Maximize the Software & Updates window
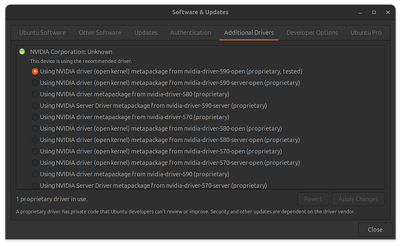 [374, 12]
